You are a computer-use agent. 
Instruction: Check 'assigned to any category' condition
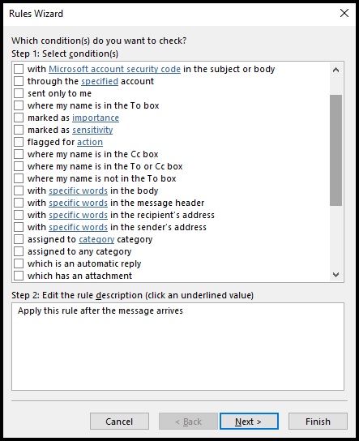[19, 251]
